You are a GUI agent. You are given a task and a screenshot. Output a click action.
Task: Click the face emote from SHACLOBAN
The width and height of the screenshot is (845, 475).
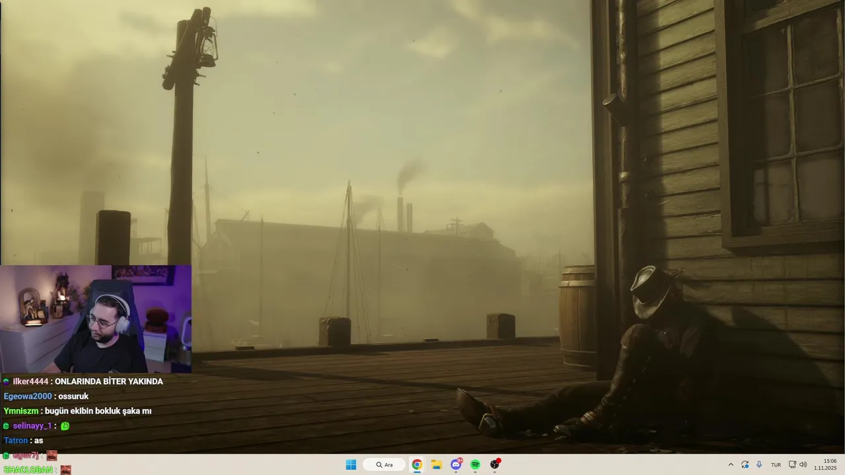(65, 470)
